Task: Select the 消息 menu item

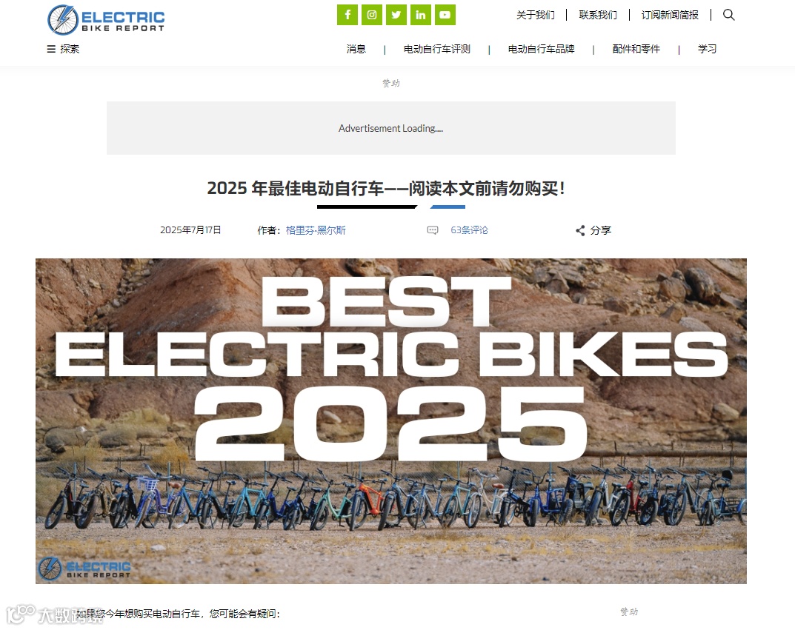Action: (356, 49)
